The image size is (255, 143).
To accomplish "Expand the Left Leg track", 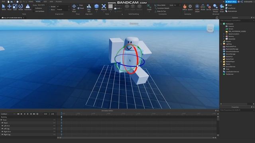I will (x=2, y=129).
